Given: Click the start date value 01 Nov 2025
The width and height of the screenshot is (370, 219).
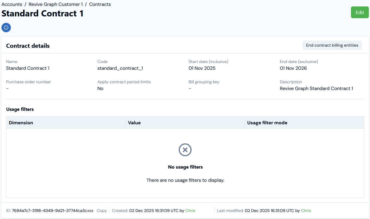Looking at the screenshot, I should [202, 68].
